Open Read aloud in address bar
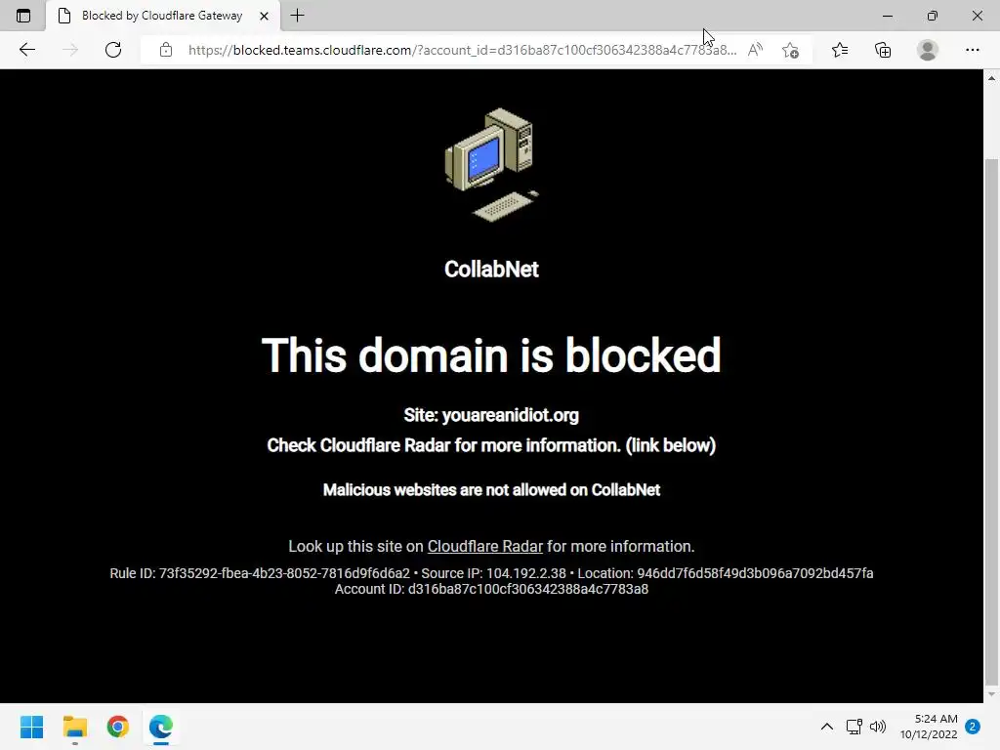Screen dimensions: 1000x750 [x=755, y=50]
